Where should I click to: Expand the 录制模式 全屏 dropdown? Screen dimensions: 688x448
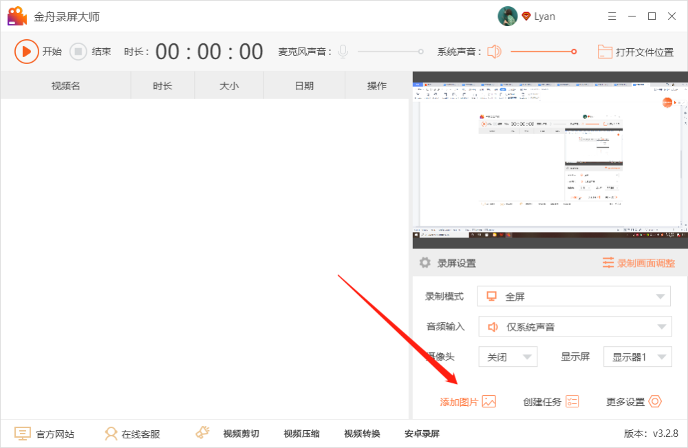pos(574,297)
